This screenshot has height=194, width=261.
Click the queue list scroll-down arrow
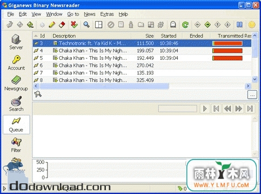click(255, 79)
